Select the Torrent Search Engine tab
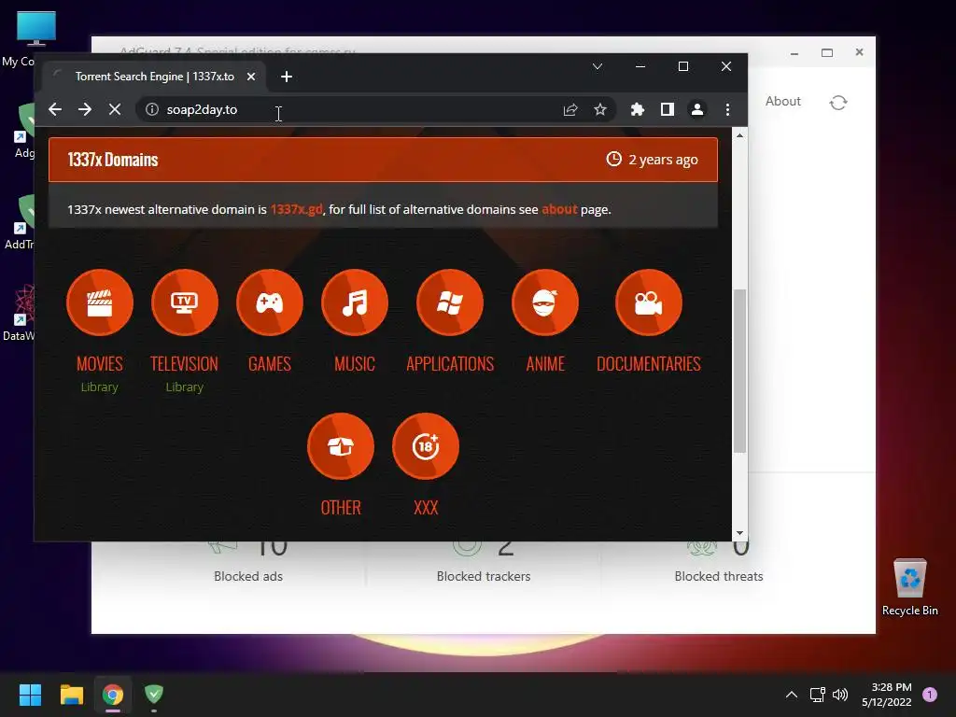The image size is (956, 717). [x=155, y=77]
